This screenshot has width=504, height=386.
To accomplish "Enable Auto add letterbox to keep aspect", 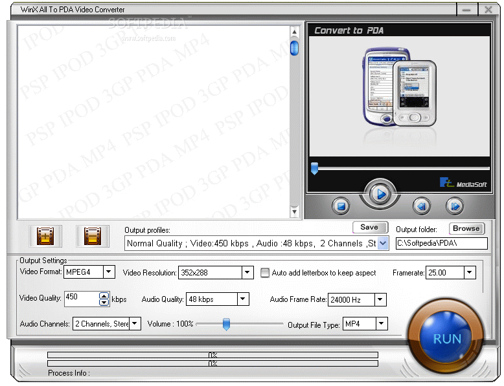I will click(265, 273).
